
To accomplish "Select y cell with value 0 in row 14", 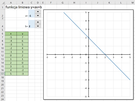I will pos(22,63).
